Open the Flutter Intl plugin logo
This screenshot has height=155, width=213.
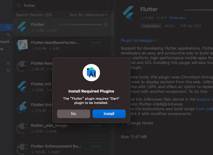22,87
